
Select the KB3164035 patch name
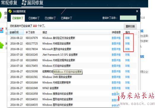tap(32, 105)
